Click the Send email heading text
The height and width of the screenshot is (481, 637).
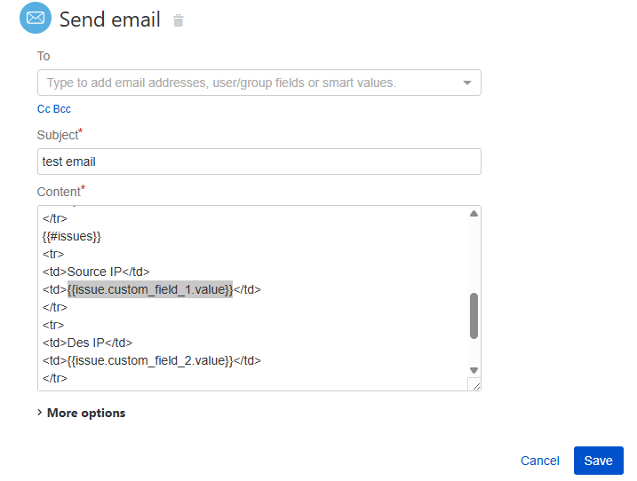pos(110,20)
